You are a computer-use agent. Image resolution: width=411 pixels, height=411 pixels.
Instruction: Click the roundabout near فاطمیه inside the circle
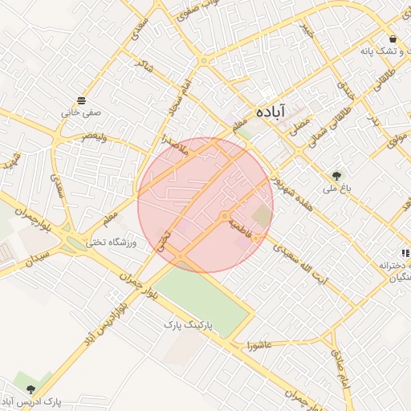pyautogui.click(x=225, y=216)
